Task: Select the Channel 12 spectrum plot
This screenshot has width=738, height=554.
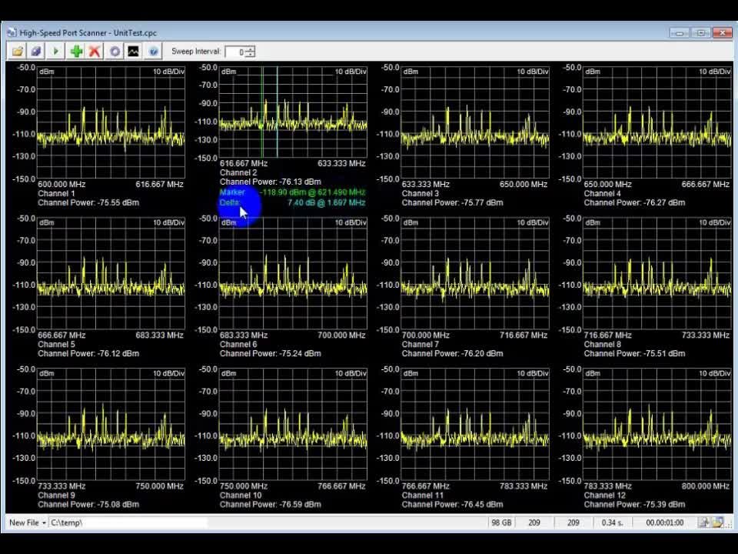Action: point(657,425)
